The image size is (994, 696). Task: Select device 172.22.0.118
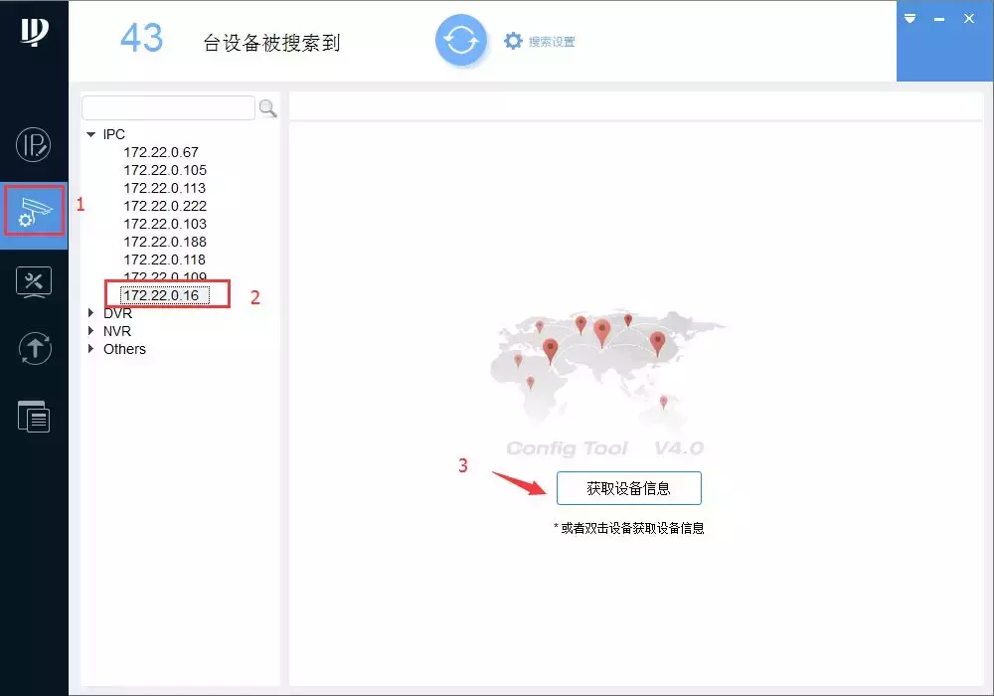165,260
